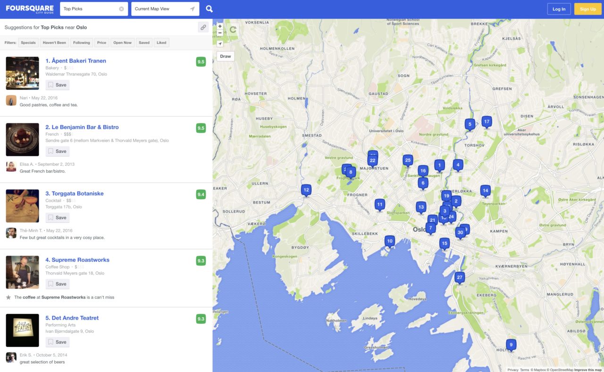Select map pin number 16
The width and height of the screenshot is (604, 372).
423,171
